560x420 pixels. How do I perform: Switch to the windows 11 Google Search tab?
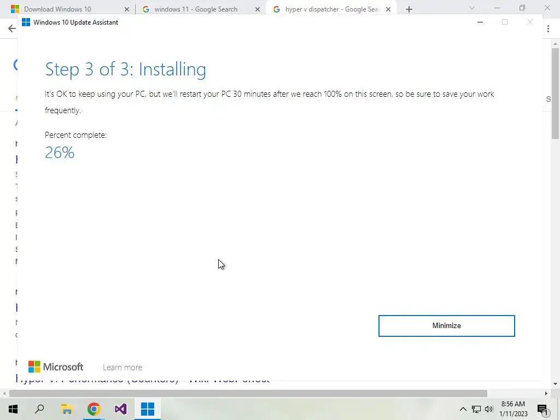[196, 9]
